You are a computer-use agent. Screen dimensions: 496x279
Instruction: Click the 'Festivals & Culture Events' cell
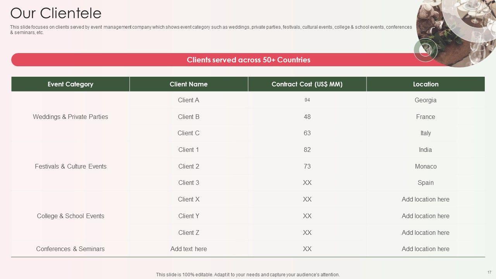click(71, 166)
